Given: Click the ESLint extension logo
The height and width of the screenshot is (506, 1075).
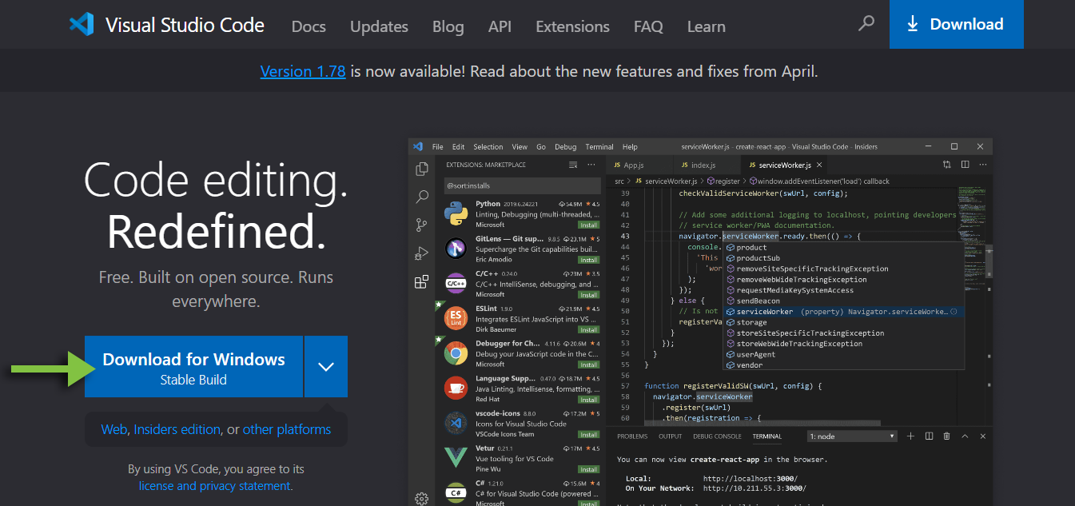Looking at the screenshot, I should coord(456,318).
